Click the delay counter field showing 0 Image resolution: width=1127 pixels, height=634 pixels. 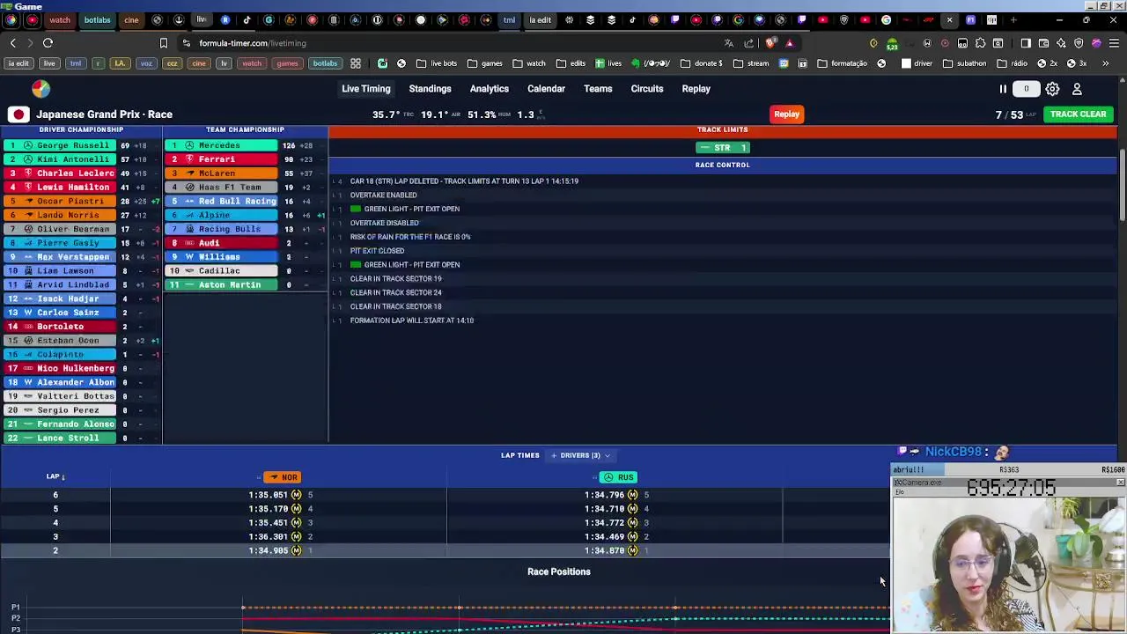(x=1026, y=89)
